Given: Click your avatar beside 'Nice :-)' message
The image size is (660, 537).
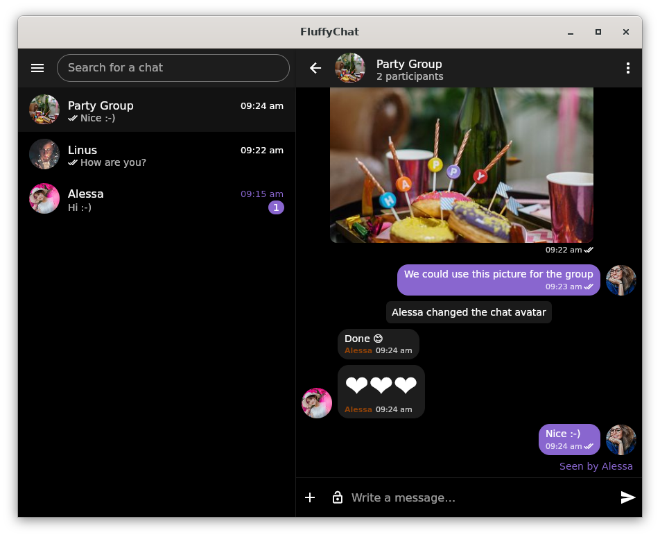Looking at the screenshot, I should click(620, 440).
